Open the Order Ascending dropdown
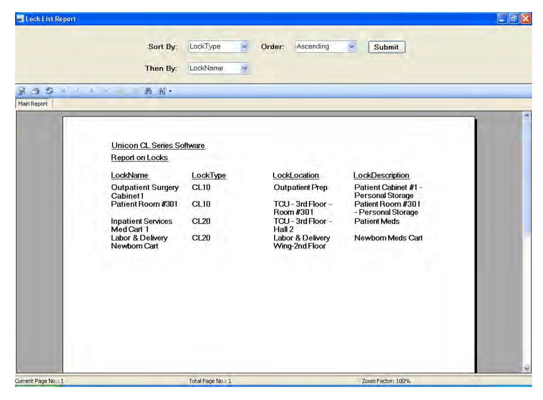Screen dimensions: 543x400 pos(352,46)
